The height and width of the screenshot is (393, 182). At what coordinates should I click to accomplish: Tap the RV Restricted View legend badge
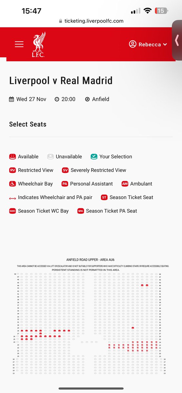point(12,170)
